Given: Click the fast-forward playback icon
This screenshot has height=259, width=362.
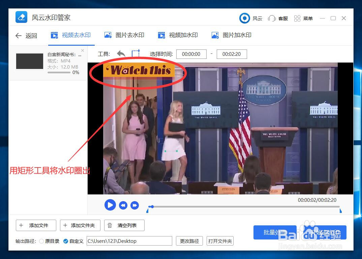Looking at the screenshot, I should (x=135, y=205).
